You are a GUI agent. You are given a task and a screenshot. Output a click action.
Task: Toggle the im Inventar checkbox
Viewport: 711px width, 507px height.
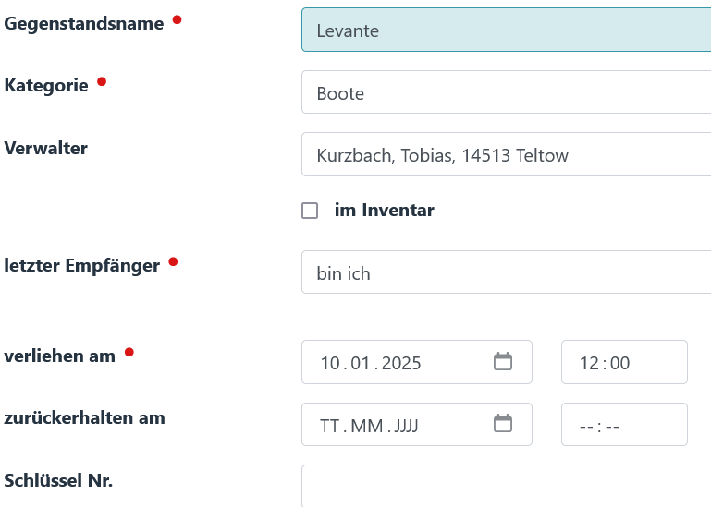[x=310, y=211]
